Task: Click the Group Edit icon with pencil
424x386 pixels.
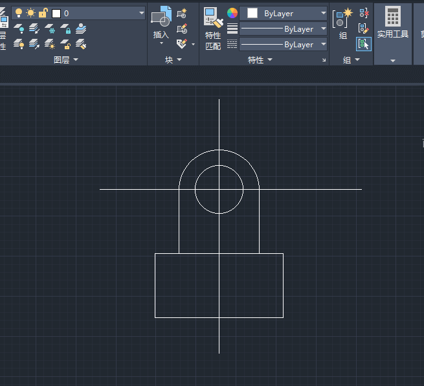Action: (x=364, y=28)
